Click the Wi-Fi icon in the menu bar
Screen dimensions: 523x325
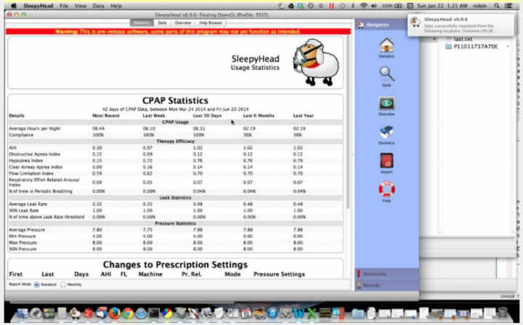pos(364,6)
